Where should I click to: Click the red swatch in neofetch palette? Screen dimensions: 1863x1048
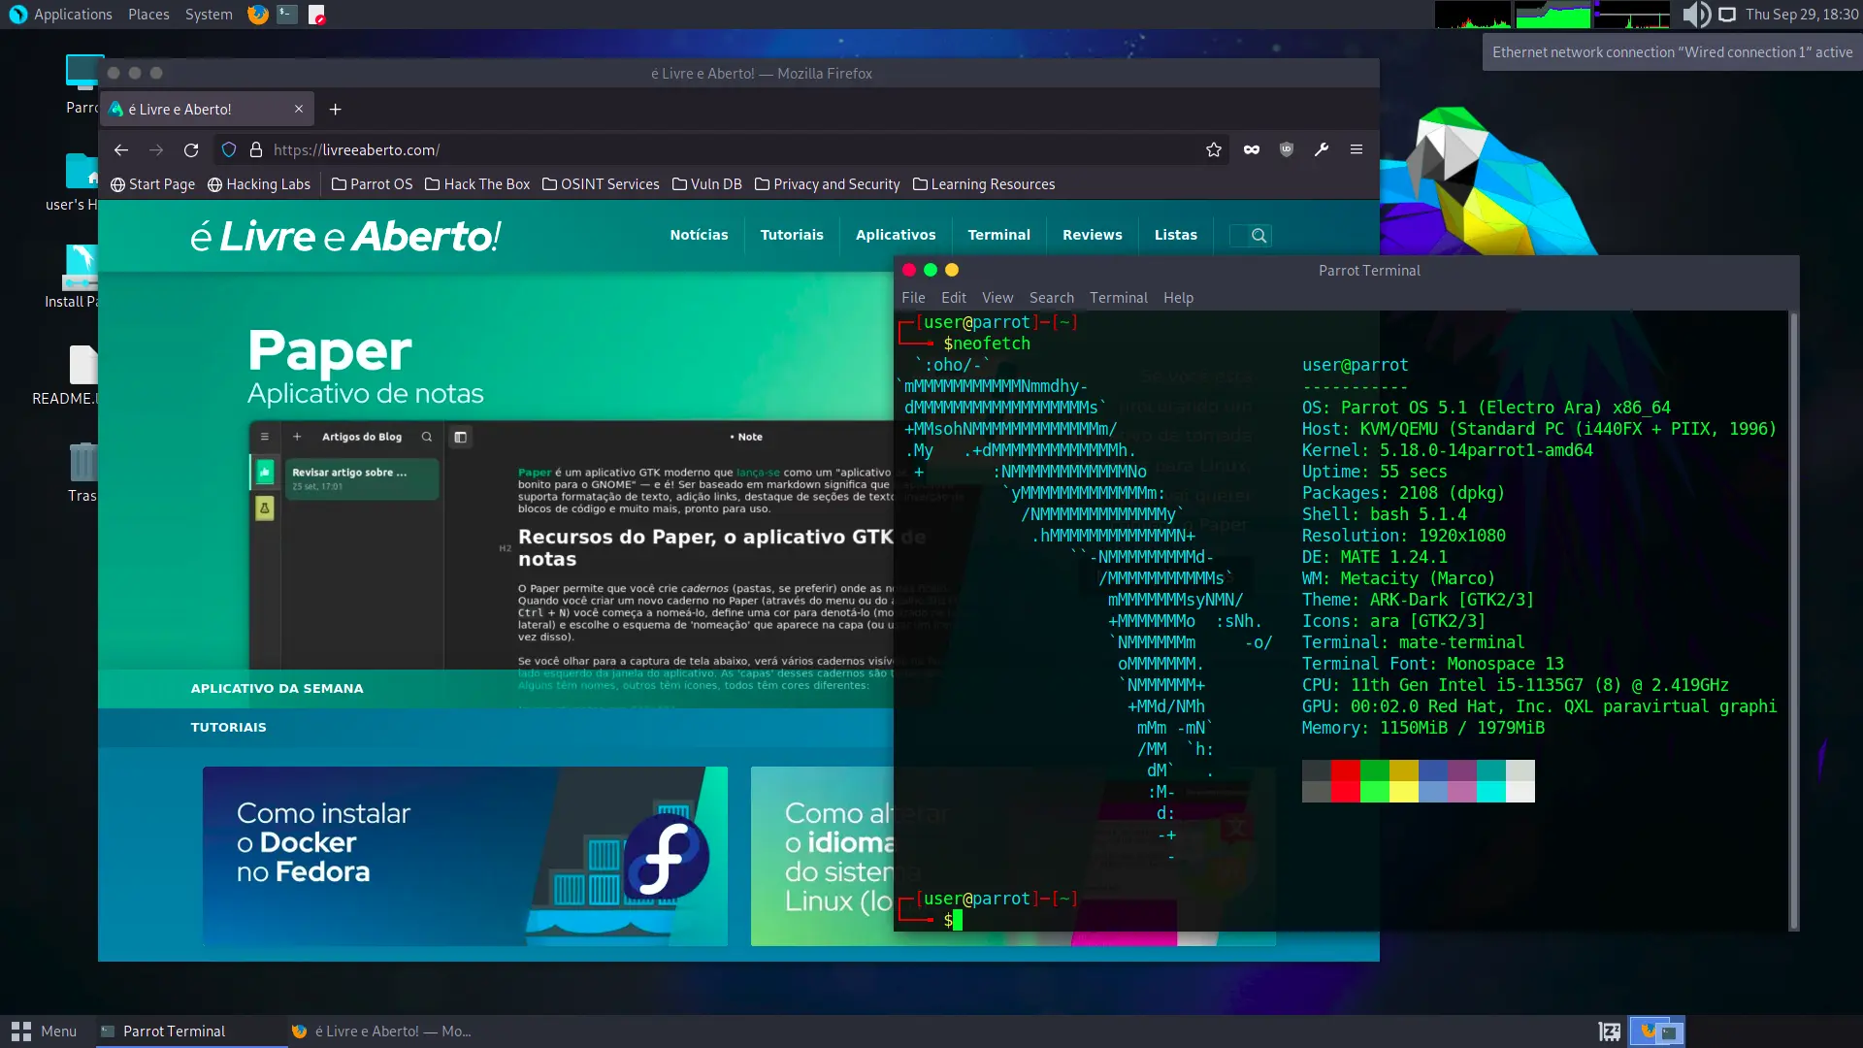pyautogui.click(x=1346, y=781)
